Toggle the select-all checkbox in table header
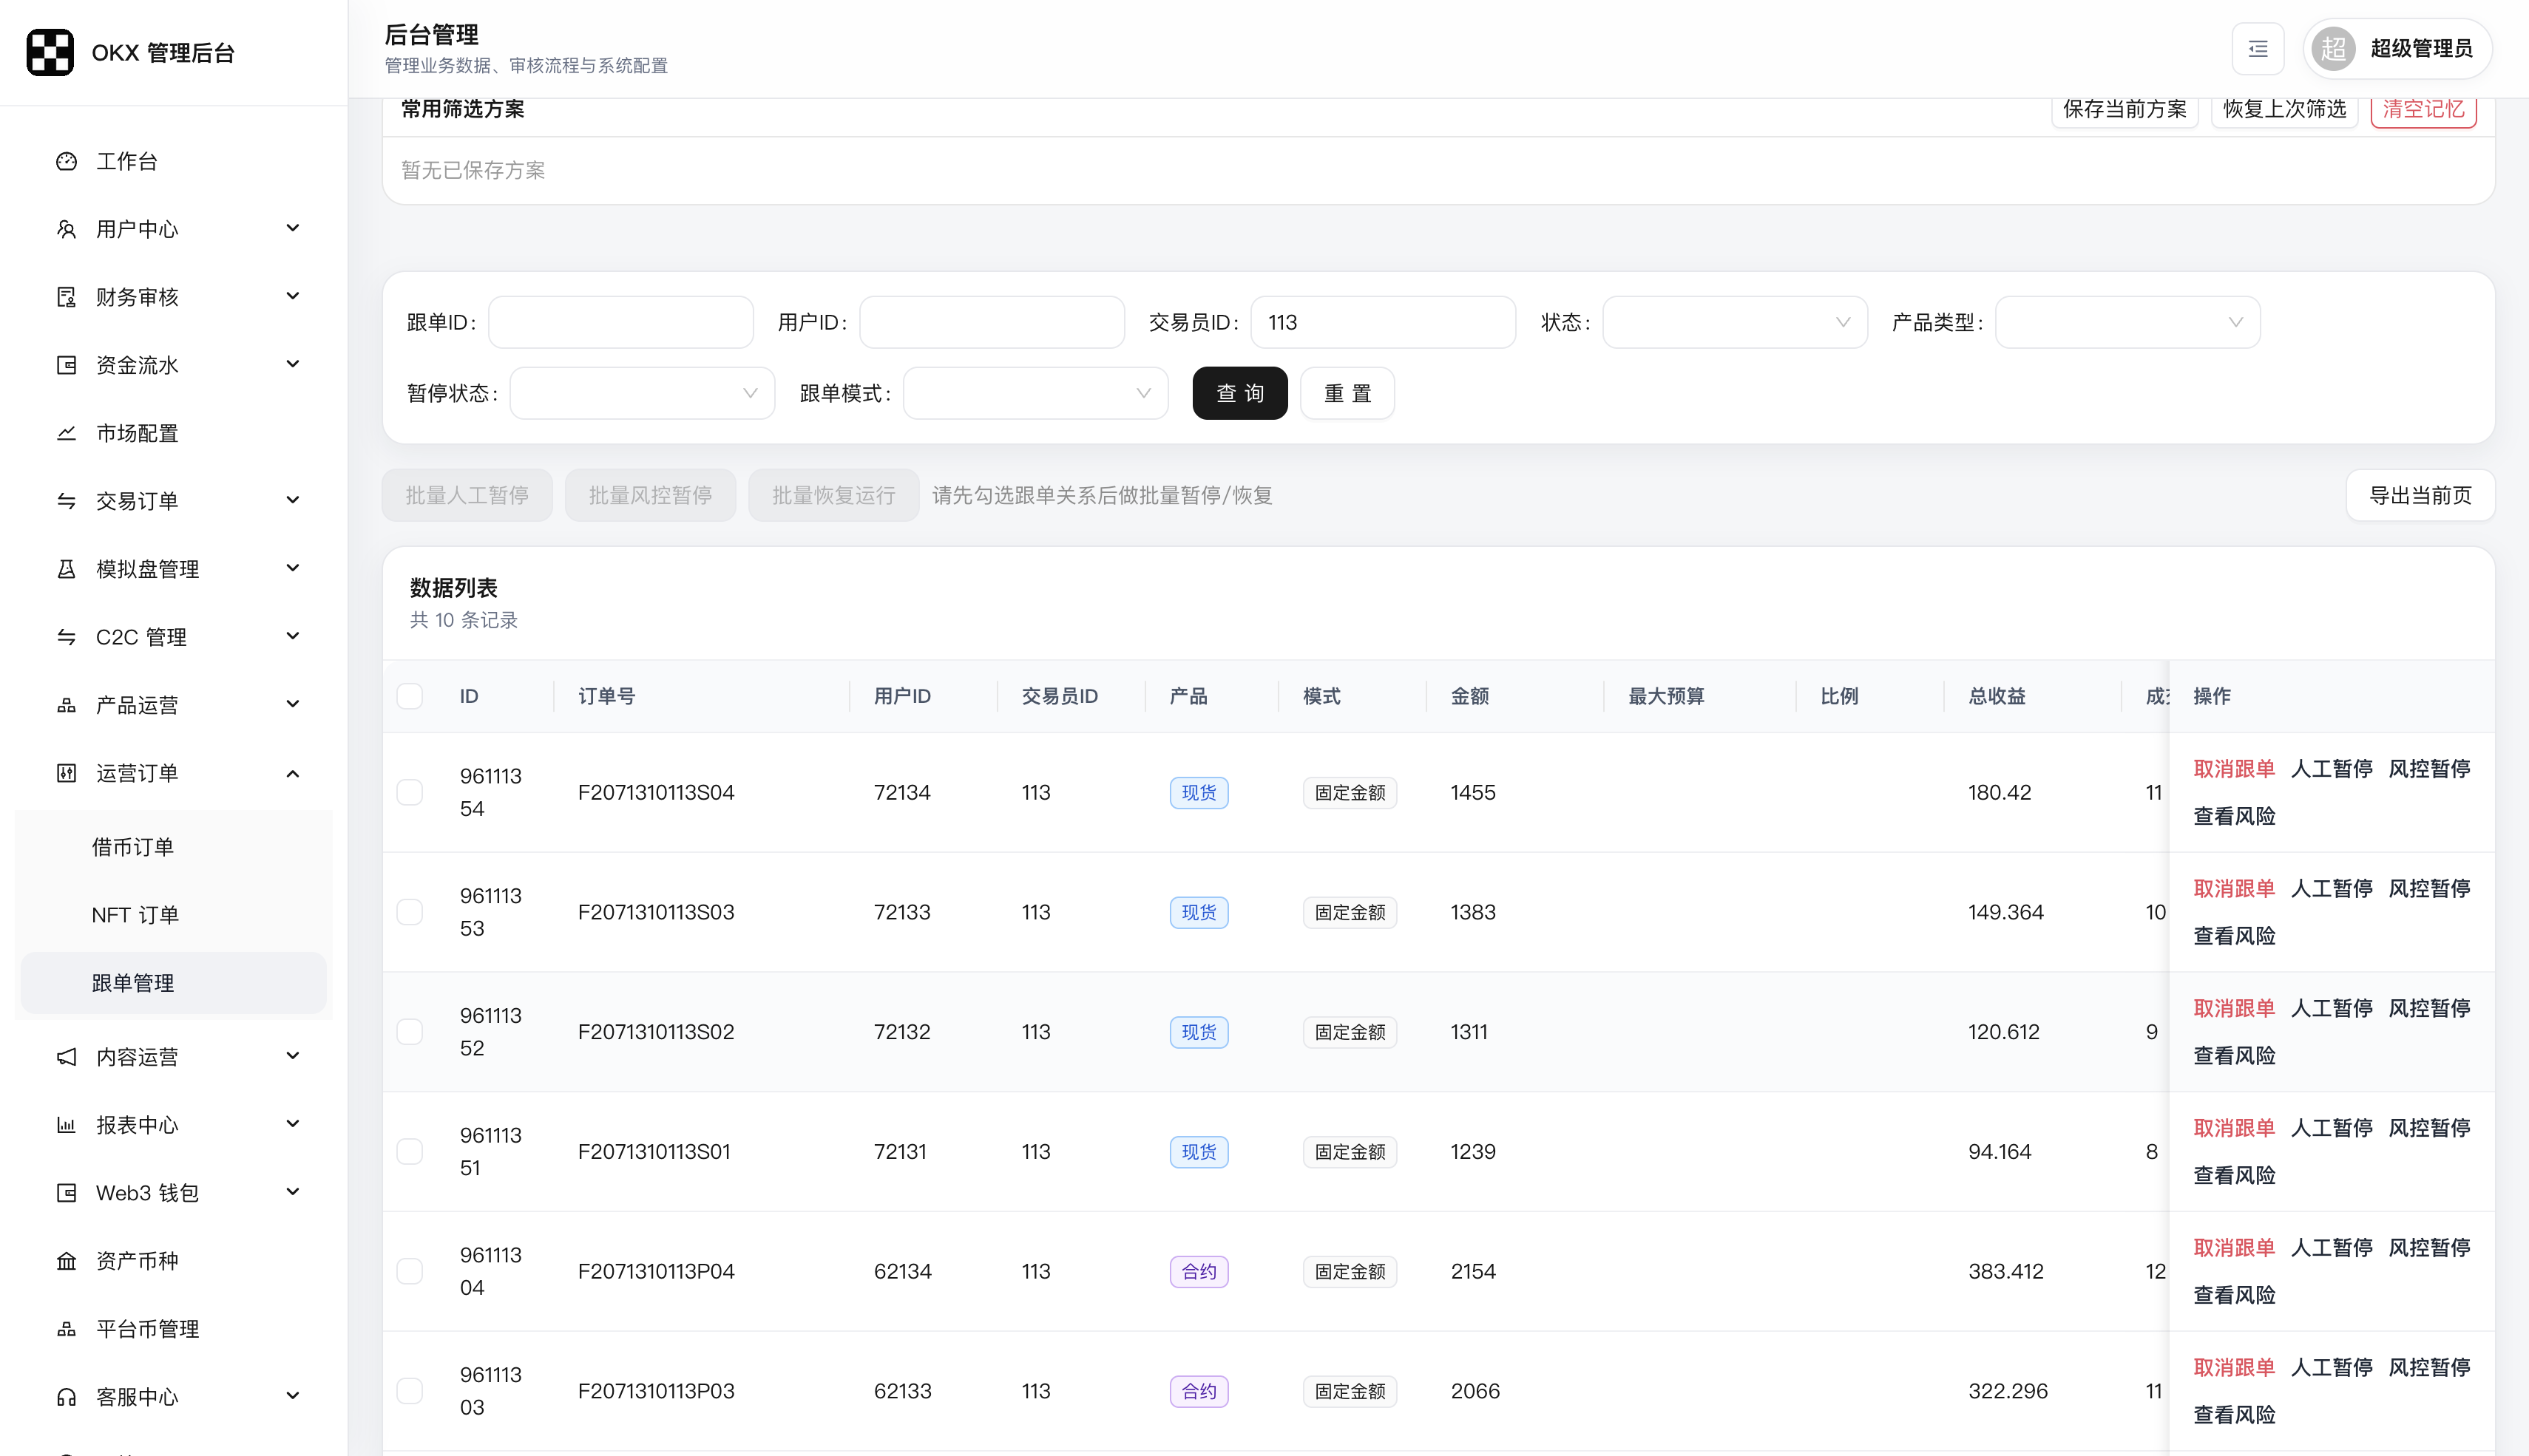This screenshot has height=1456, width=2529. pos(409,696)
